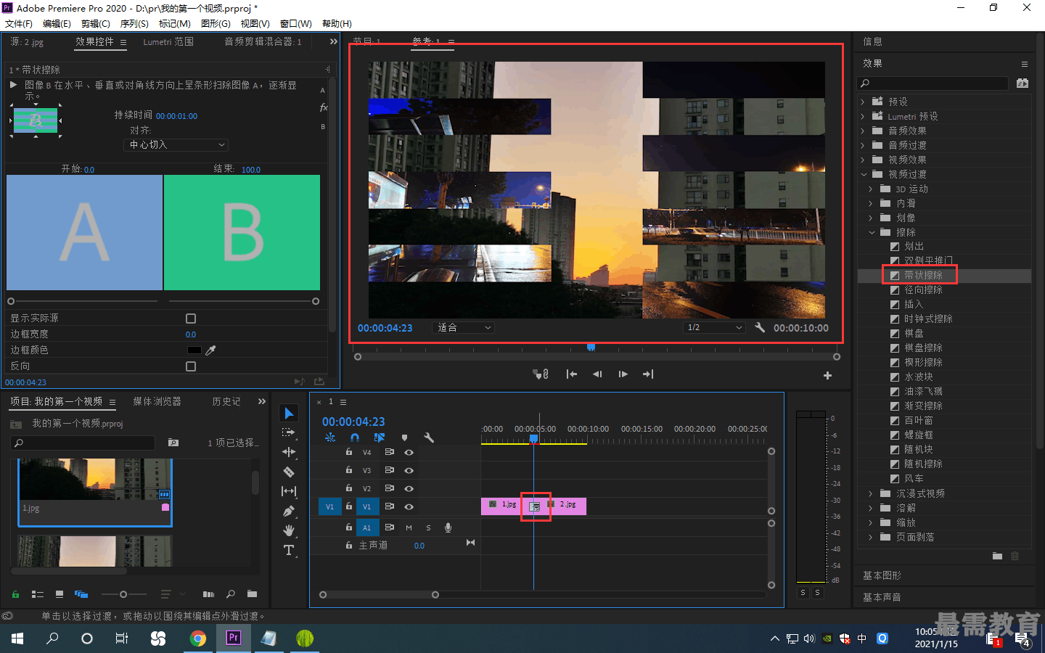Open Windows Start menu
Viewport: 1045px width, 653px height.
point(17,638)
